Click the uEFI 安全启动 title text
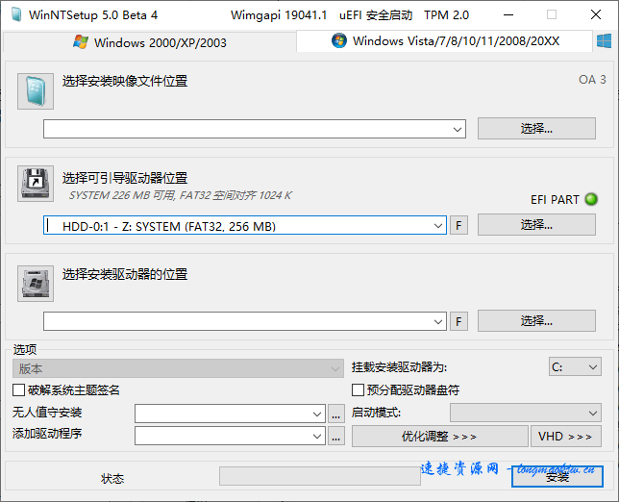This screenshot has height=502, width=619. point(376,15)
